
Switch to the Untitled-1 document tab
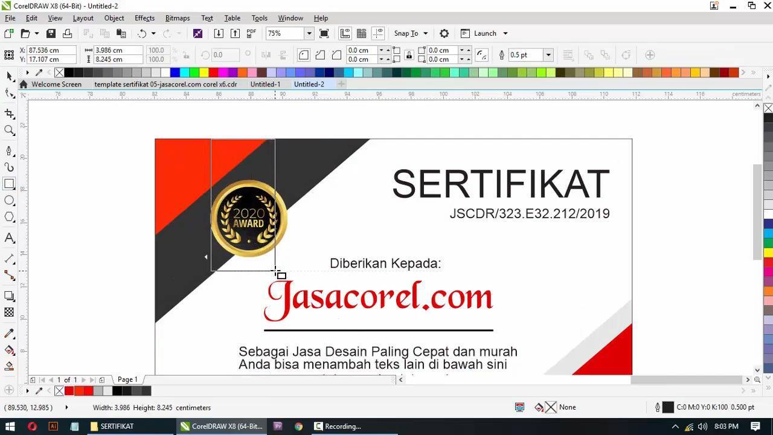tap(265, 84)
